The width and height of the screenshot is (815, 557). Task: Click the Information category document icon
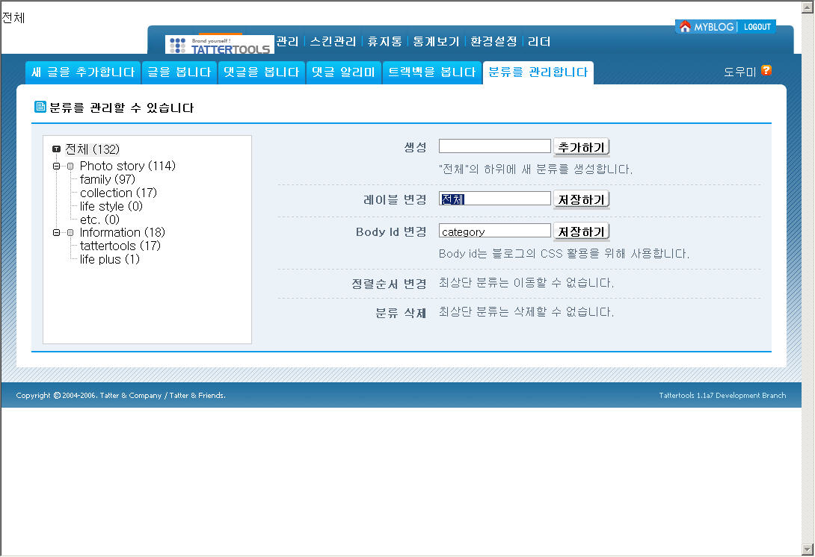[x=70, y=233]
